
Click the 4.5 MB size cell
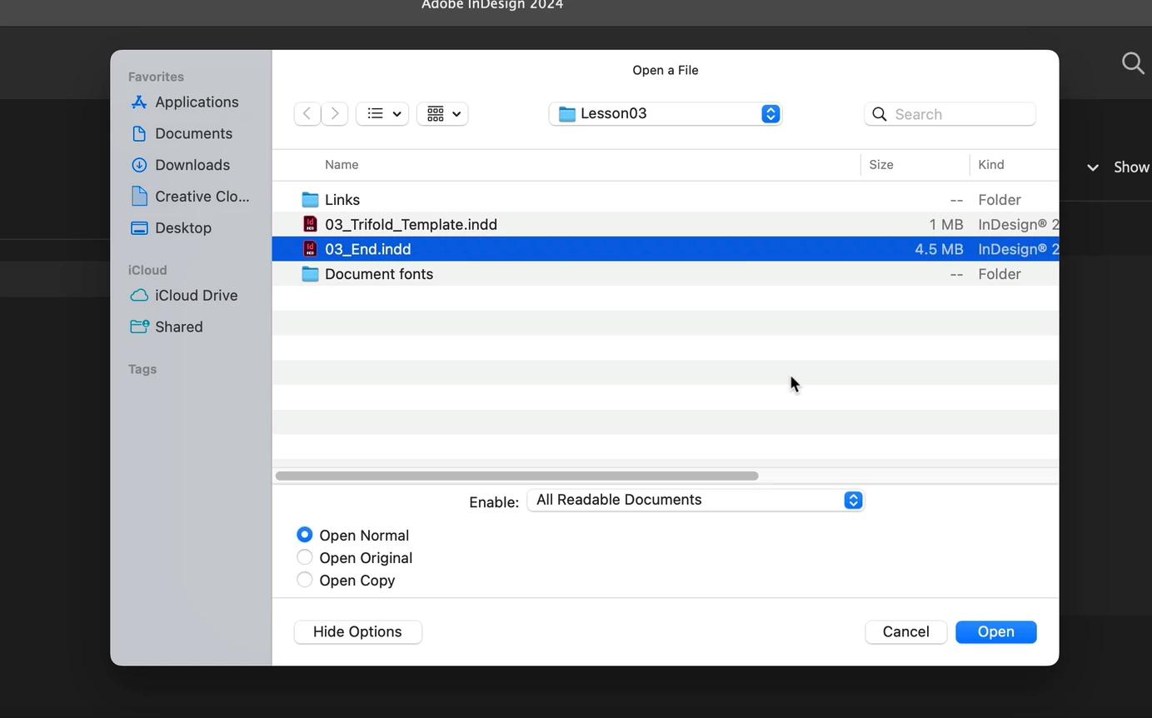coord(939,249)
